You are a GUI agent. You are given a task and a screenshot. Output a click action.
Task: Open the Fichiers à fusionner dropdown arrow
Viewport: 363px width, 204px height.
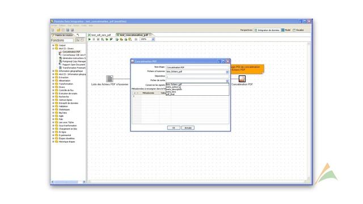(x=227, y=72)
